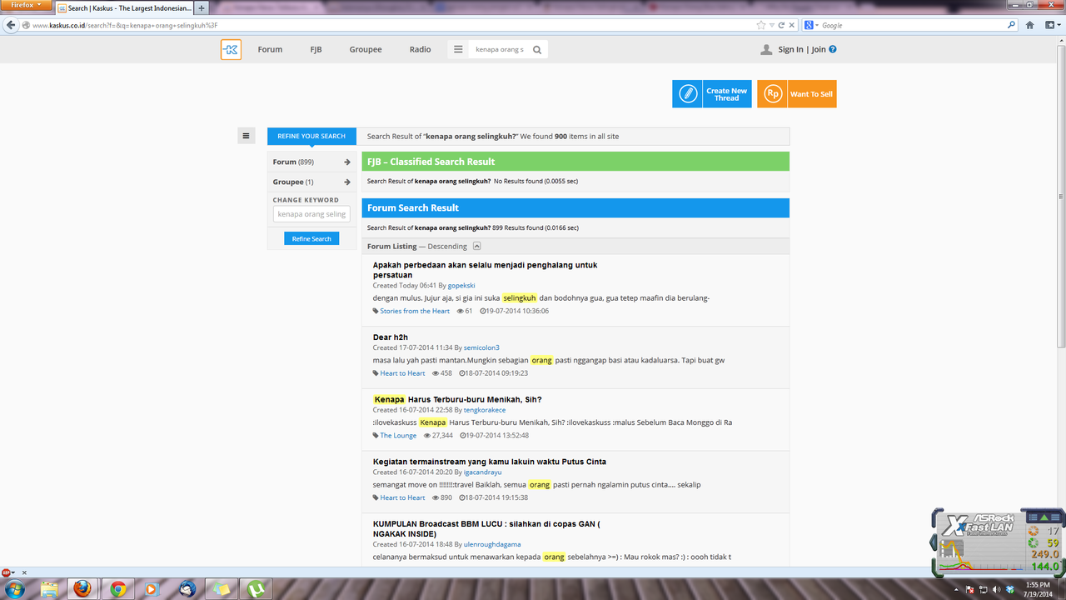
Task: Click the Rp icon on Want To Sell
Action: 773,93
